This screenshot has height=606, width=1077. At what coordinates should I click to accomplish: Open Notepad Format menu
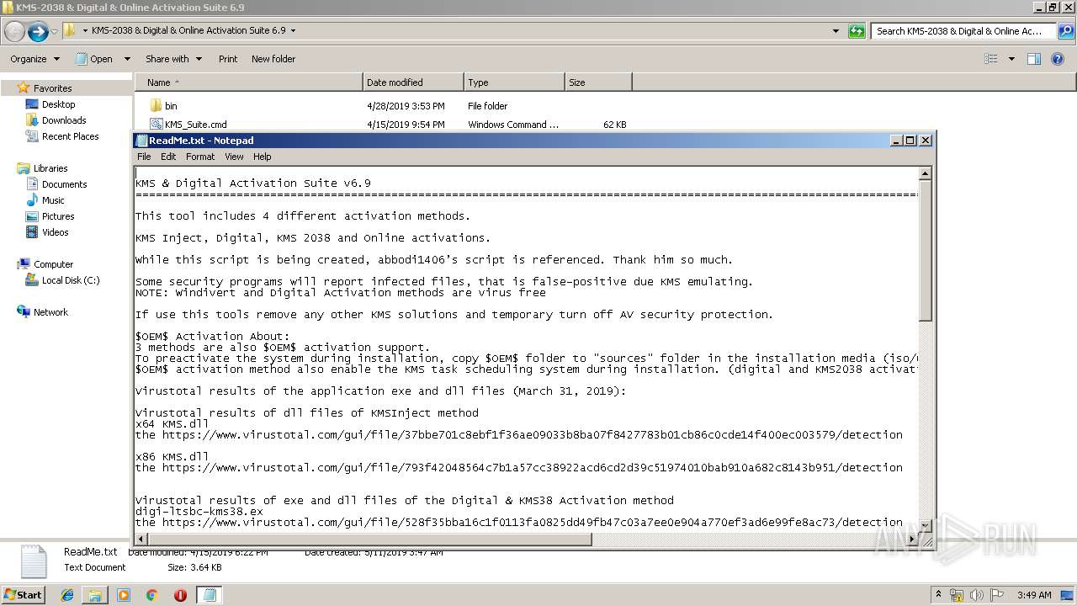pos(200,157)
